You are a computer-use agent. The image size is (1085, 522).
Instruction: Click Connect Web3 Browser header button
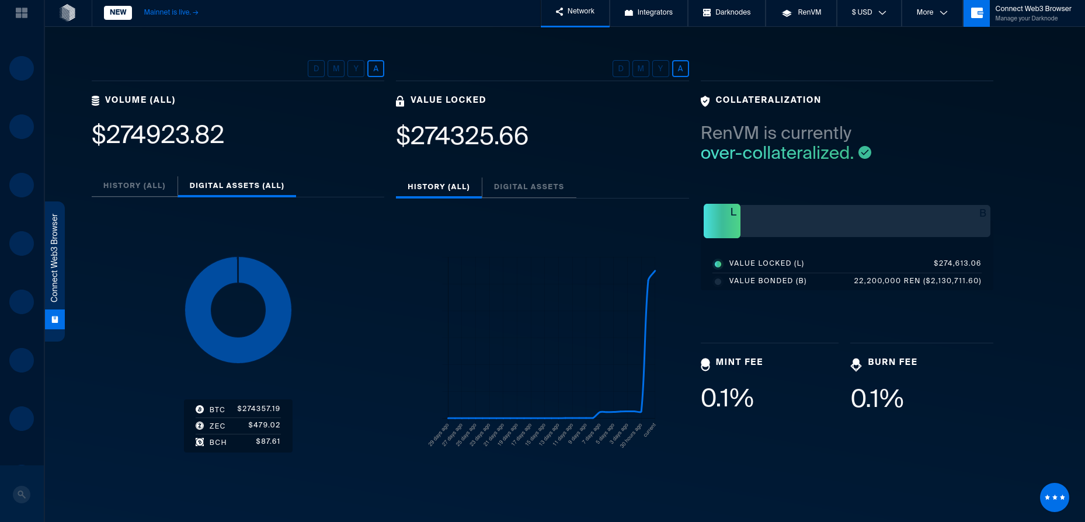point(1024,13)
